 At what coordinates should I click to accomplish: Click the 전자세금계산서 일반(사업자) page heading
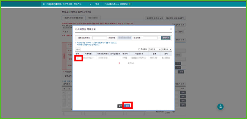pos(76,12)
